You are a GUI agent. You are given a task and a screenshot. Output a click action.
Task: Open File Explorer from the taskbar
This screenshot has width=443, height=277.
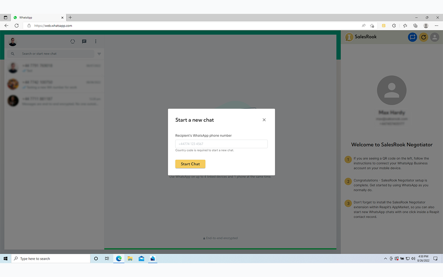click(x=130, y=259)
